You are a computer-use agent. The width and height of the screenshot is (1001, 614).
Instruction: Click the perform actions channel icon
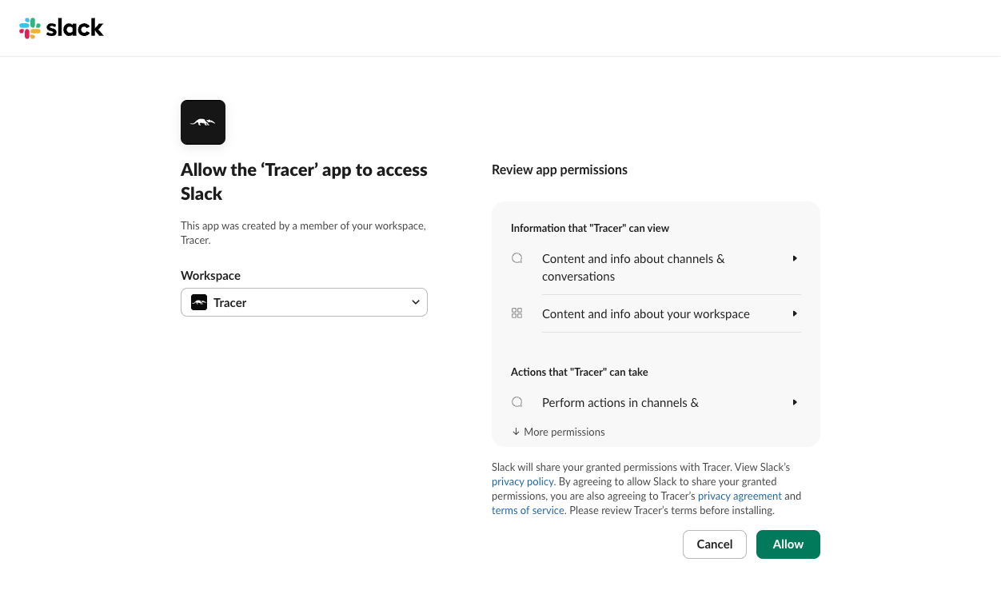516,402
